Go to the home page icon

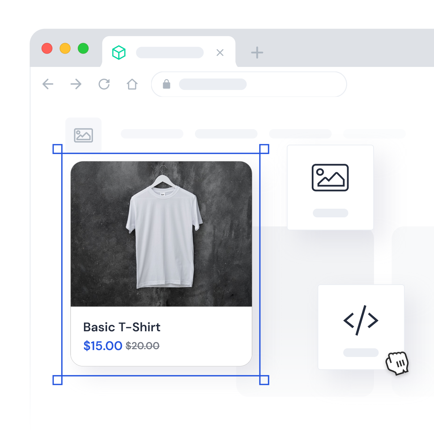[x=132, y=84]
